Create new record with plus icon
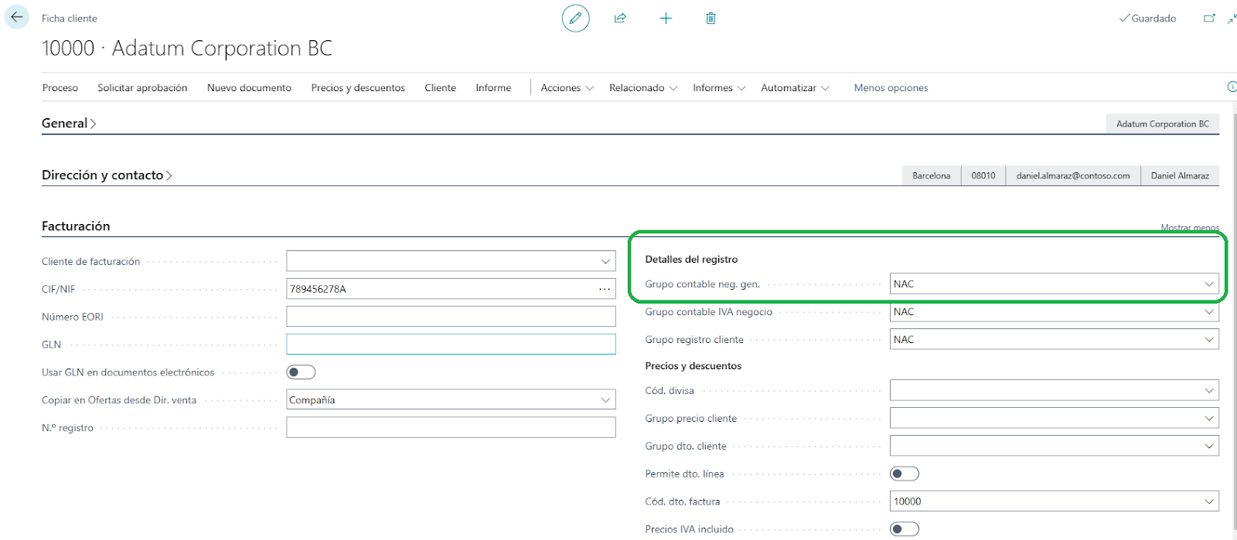 [x=666, y=18]
